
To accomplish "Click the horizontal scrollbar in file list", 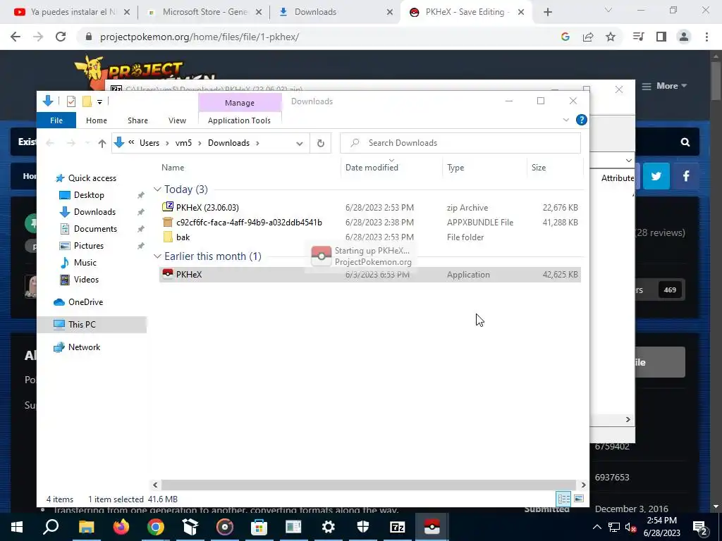I will (x=368, y=485).
